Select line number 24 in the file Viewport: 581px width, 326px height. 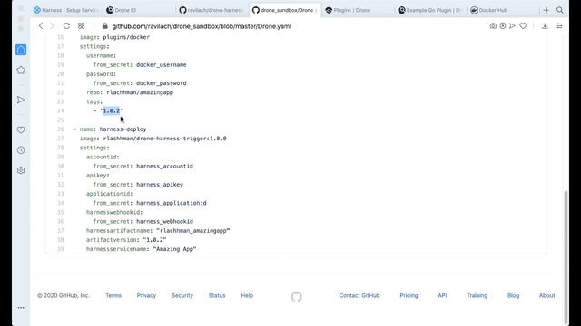coord(61,110)
